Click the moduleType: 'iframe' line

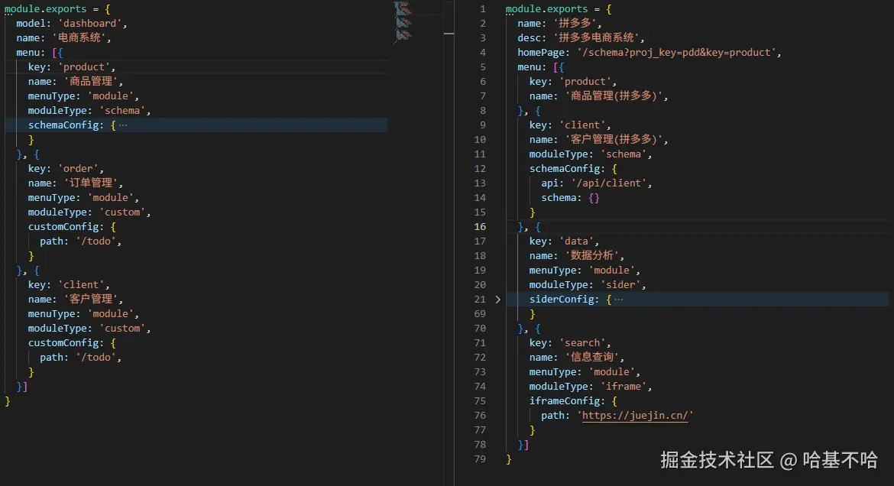[x=590, y=386]
